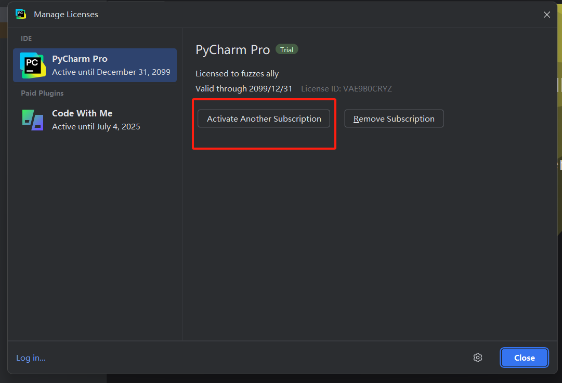Image resolution: width=562 pixels, height=383 pixels.
Task: Click the 'Manage Licenses' dialog title
Action: tap(66, 15)
